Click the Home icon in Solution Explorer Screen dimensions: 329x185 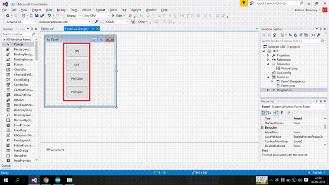[274, 35]
